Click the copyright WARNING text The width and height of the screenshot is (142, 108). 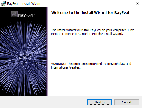91,66
